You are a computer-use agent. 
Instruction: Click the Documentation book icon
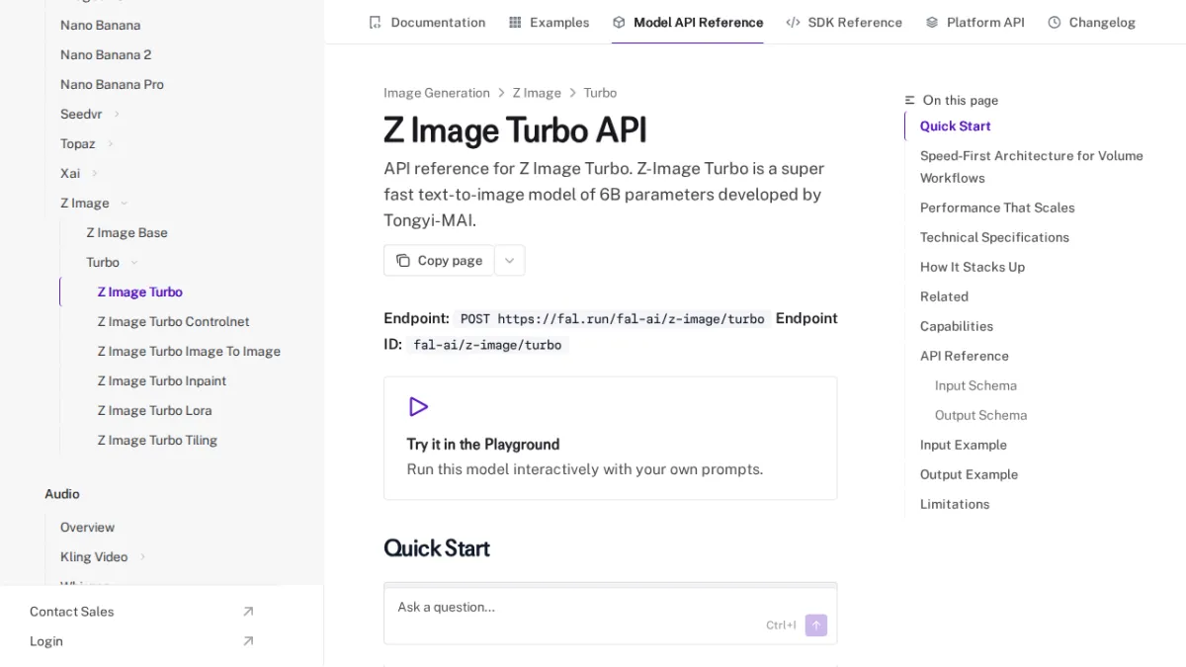(x=375, y=22)
